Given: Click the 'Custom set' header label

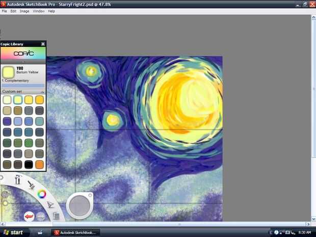Looking at the screenshot, I should pos(12,92).
